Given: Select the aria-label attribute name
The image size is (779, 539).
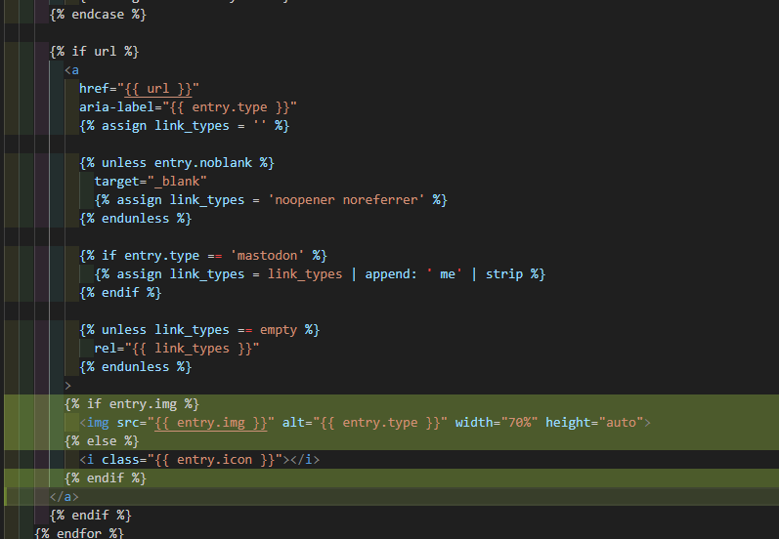Looking at the screenshot, I should coord(116,107).
